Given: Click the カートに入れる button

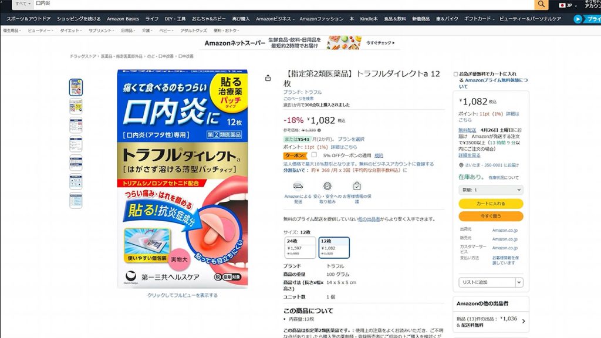Looking at the screenshot, I should 491,204.
